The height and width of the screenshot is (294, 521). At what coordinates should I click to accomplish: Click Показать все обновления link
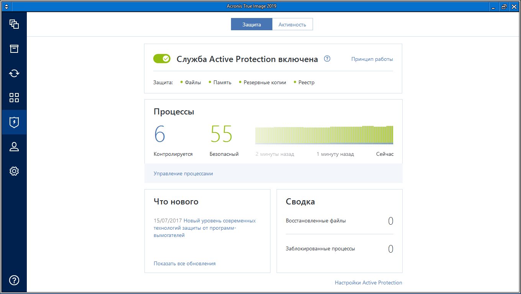point(184,263)
